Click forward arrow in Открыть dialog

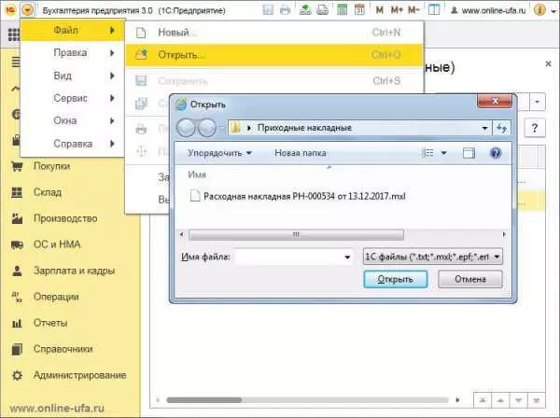click(x=207, y=128)
